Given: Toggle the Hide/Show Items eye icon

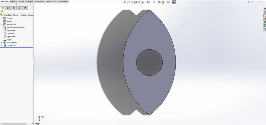Looking at the screenshot, I should pos(154,2).
